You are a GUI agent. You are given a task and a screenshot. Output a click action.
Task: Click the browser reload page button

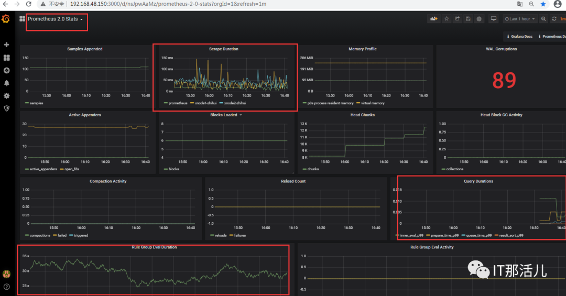click(28, 4)
